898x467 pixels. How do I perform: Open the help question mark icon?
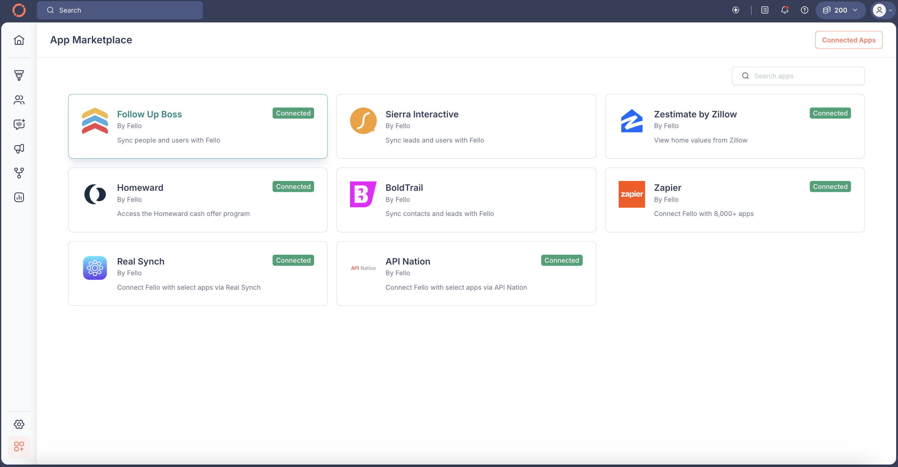[805, 10]
